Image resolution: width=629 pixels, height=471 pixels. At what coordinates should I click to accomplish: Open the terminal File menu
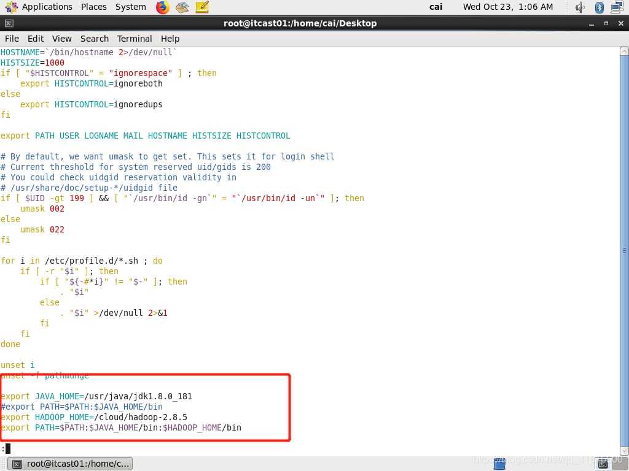(x=12, y=38)
